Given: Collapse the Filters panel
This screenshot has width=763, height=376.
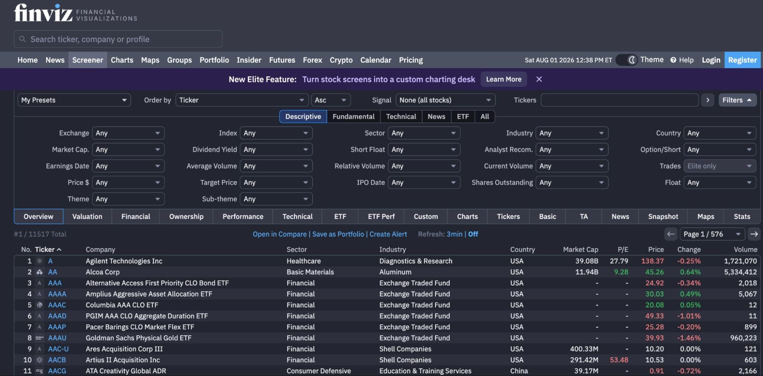Looking at the screenshot, I should (737, 100).
